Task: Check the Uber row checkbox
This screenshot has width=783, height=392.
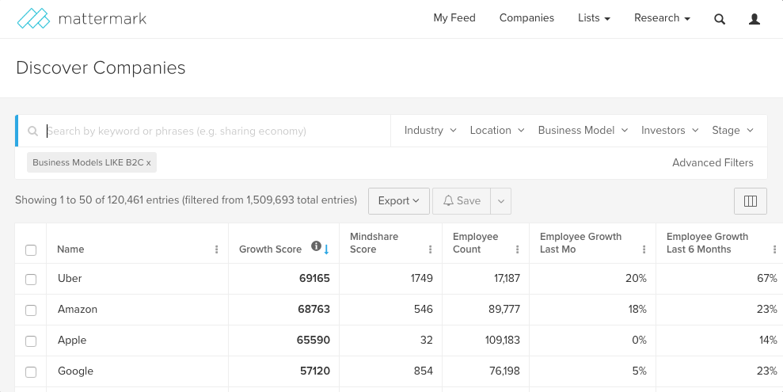Action: pos(31,279)
